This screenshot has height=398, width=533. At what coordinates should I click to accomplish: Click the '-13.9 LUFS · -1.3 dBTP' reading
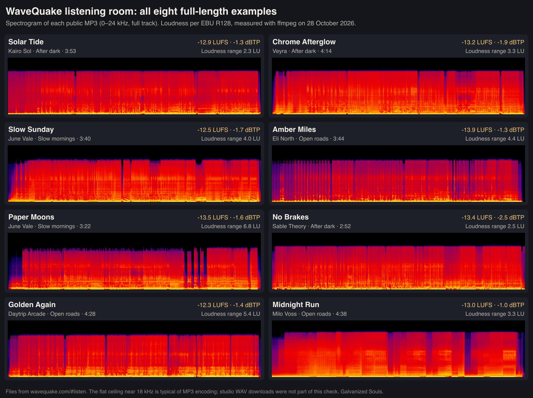point(493,130)
